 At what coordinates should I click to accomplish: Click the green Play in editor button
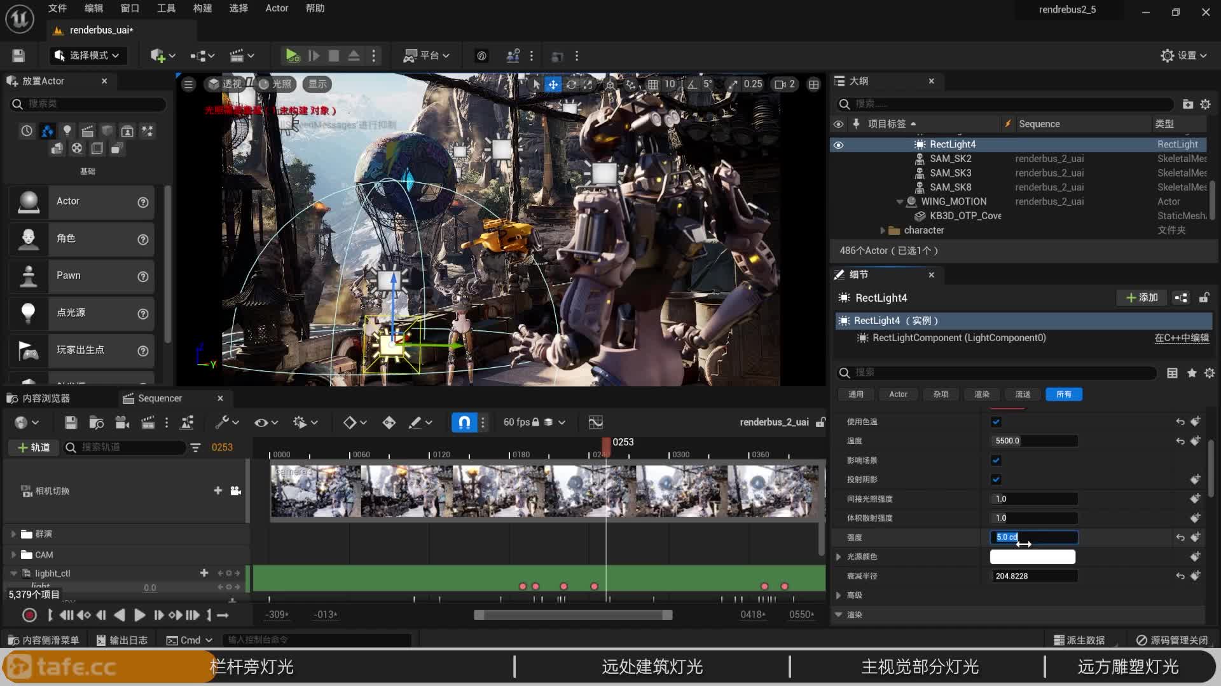pos(292,56)
